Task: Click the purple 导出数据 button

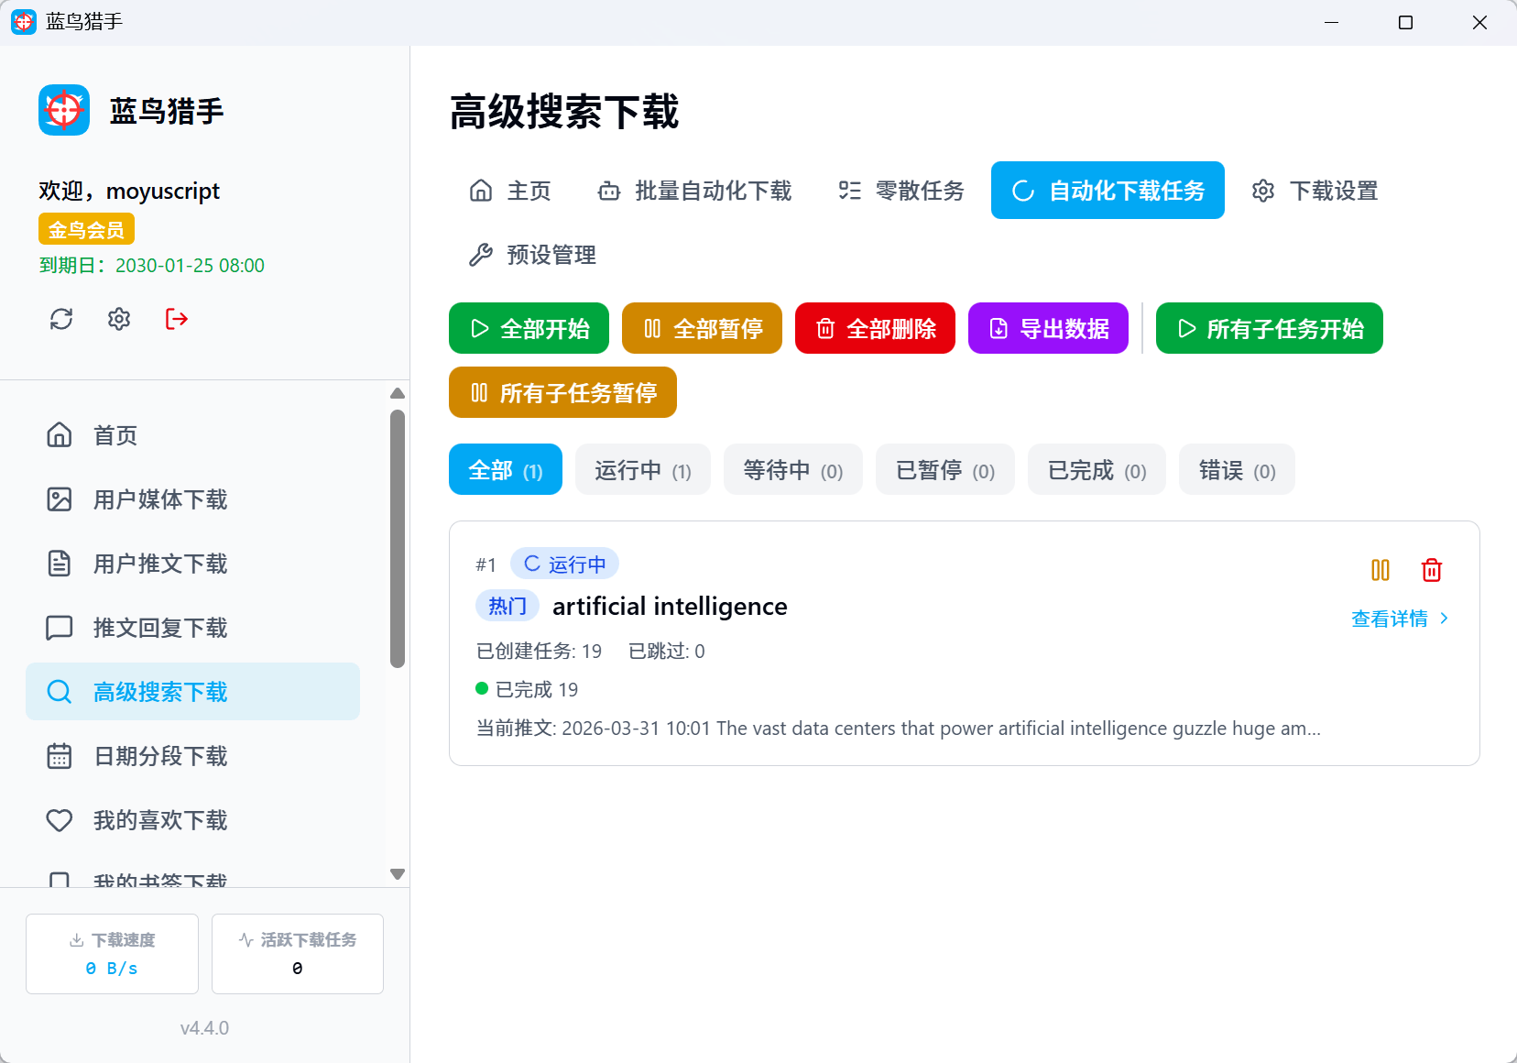Action: (x=1048, y=328)
